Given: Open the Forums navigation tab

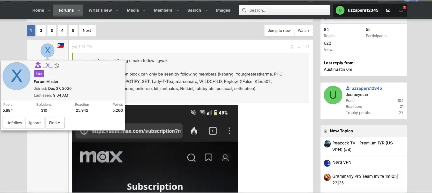Looking at the screenshot, I should [x=66, y=10].
